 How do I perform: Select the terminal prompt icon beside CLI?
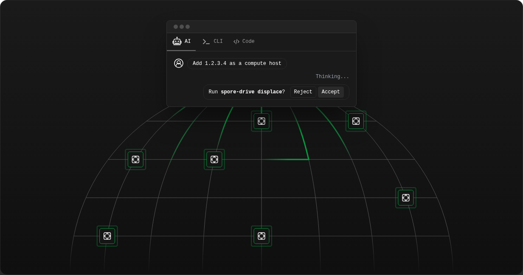click(x=206, y=41)
